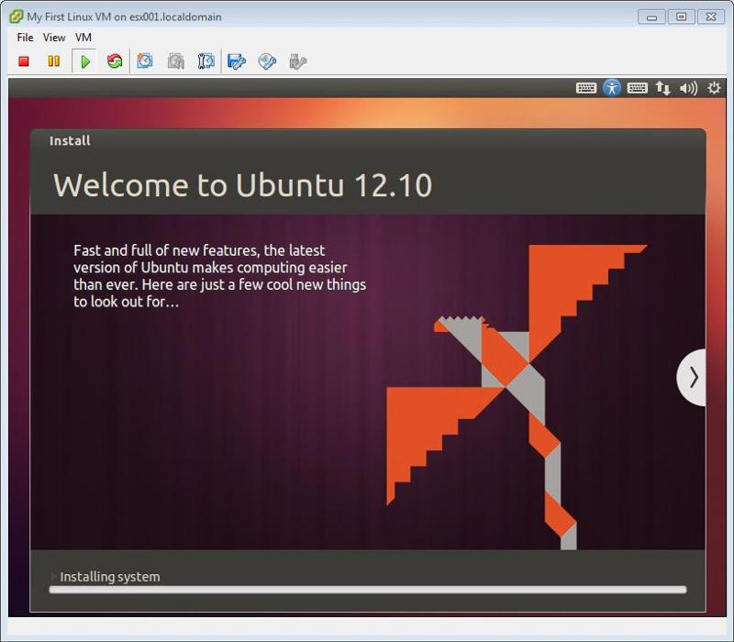Screen dimensions: 734x642
Task: Open the system gear menu in Ubuntu panel
Action: point(714,88)
